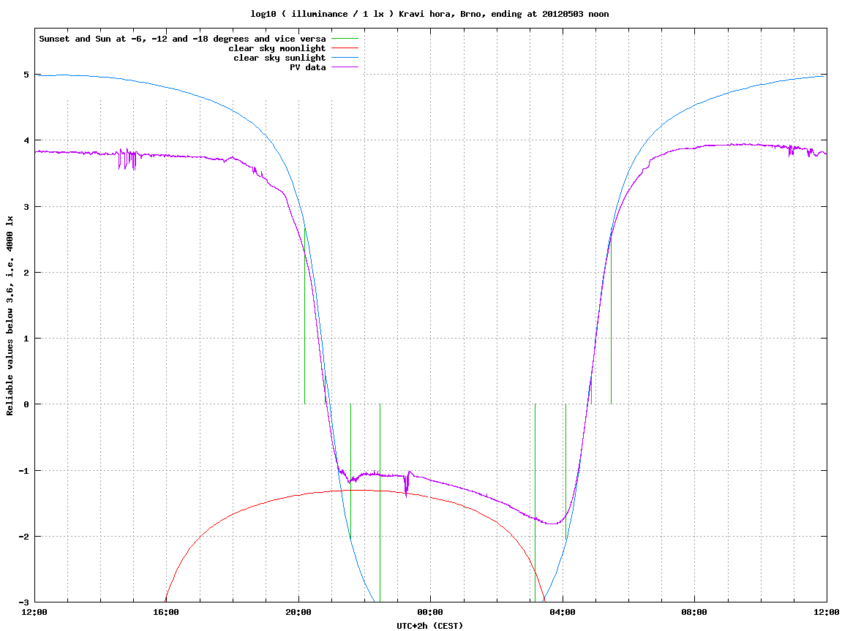Image resolution: width=842 pixels, height=631 pixels.
Task: Click the purple legend line sample
Action: [345, 67]
